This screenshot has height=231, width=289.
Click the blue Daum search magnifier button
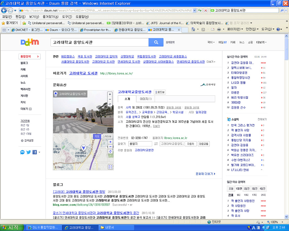pos(156,42)
